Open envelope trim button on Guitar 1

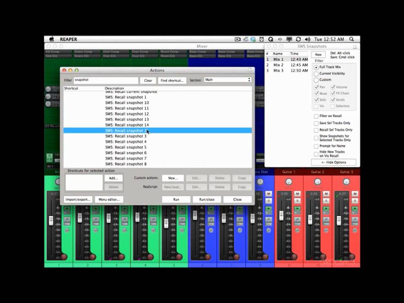click(298, 221)
